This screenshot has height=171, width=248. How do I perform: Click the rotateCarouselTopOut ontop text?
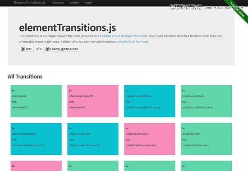197,107
